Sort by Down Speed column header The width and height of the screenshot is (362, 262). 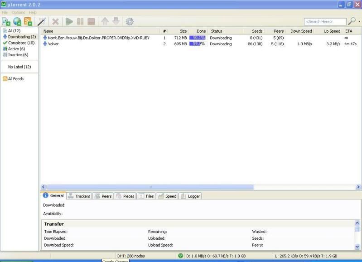pyautogui.click(x=301, y=31)
